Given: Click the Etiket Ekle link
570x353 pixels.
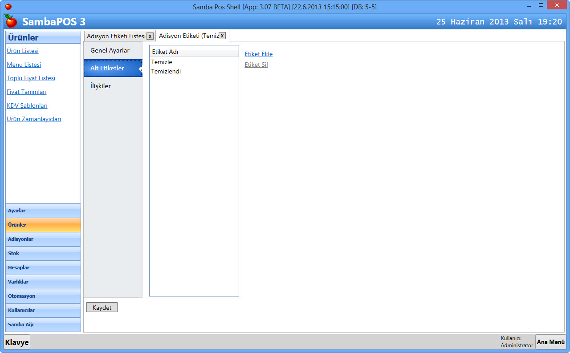Looking at the screenshot, I should [x=258, y=54].
